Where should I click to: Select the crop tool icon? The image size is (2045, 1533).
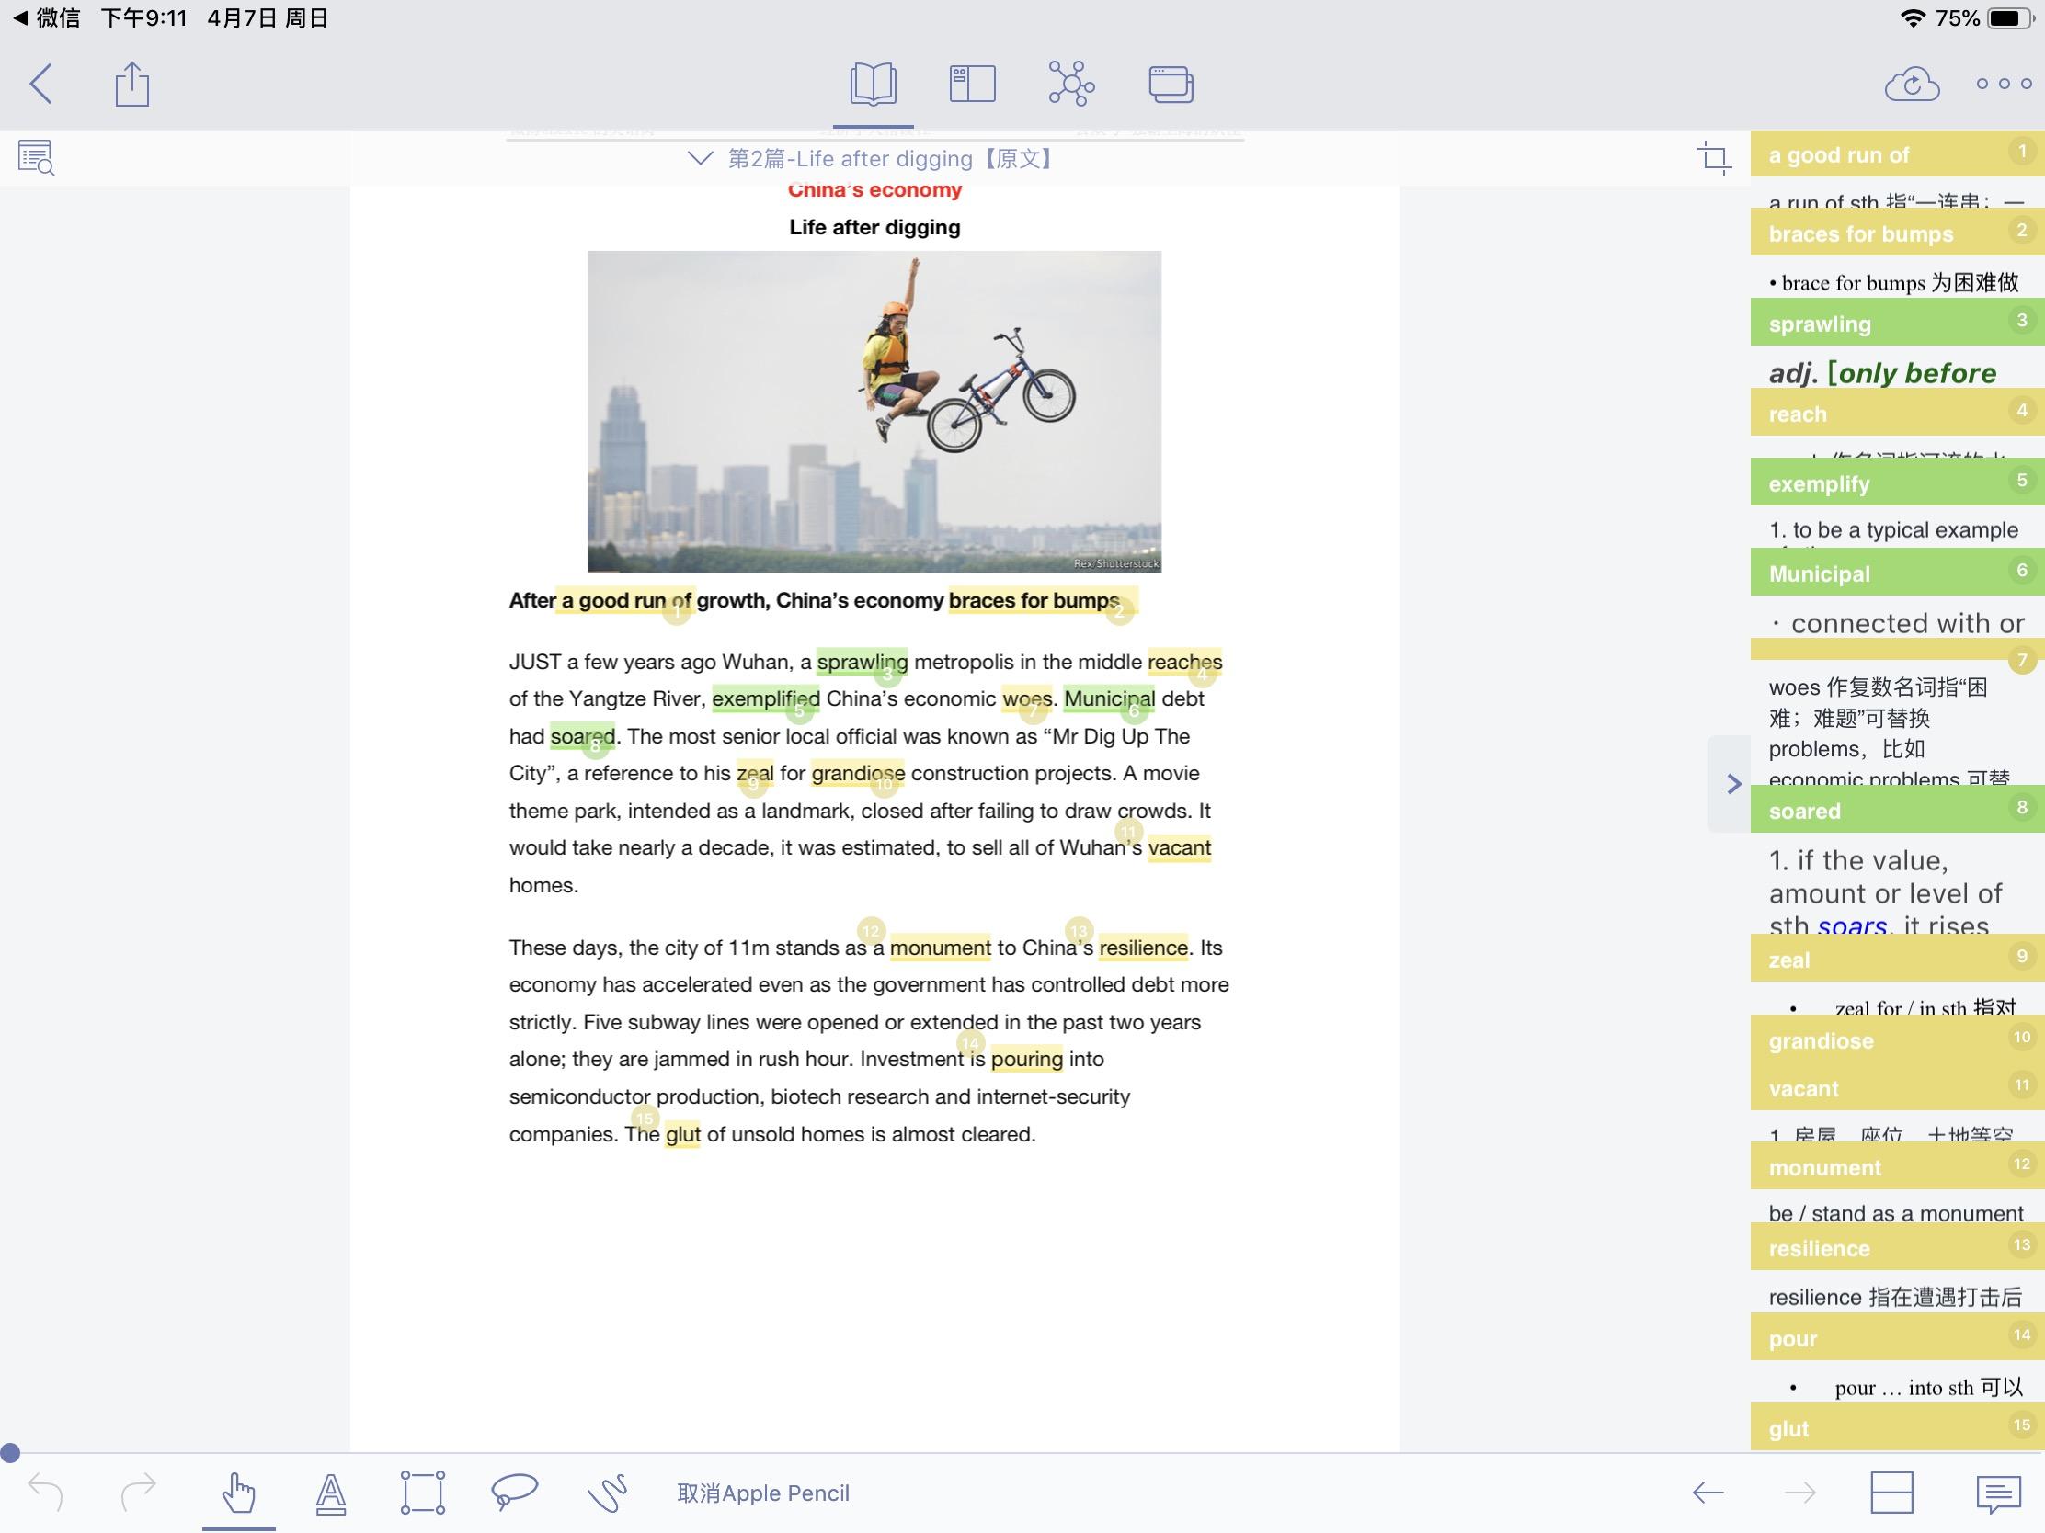pyautogui.click(x=1714, y=158)
